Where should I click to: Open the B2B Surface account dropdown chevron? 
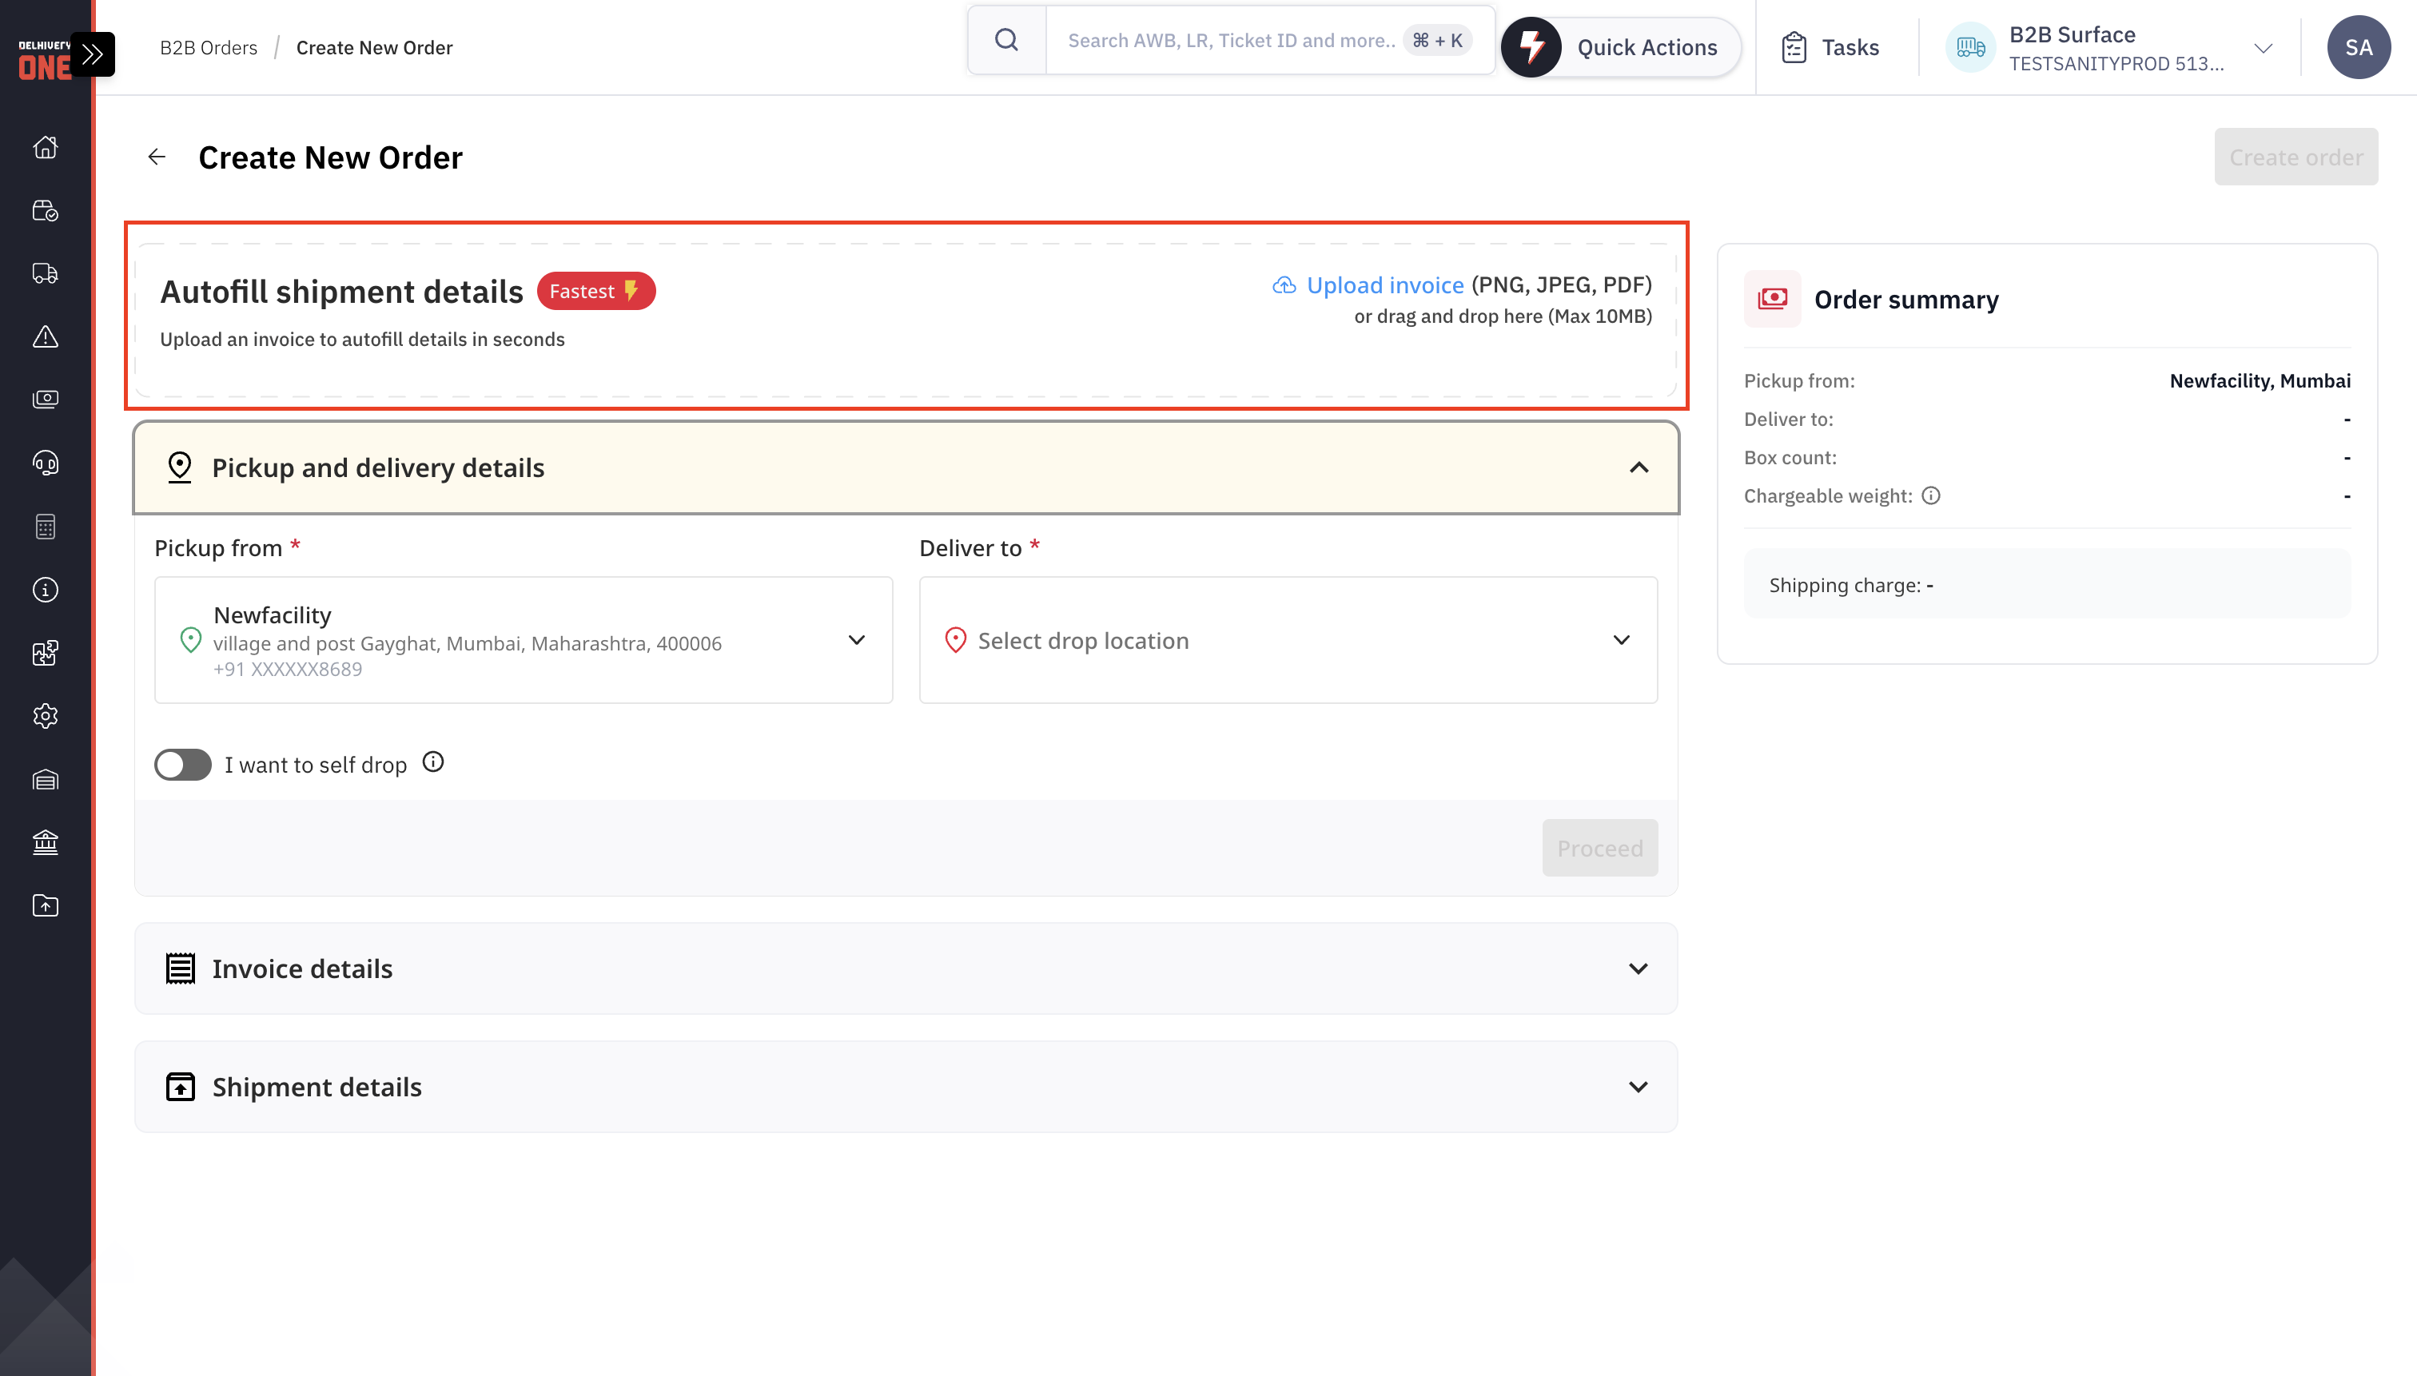tap(2263, 47)
